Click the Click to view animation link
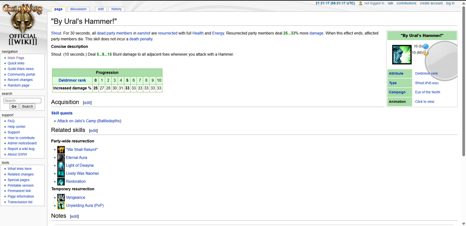 click(424, 102)
